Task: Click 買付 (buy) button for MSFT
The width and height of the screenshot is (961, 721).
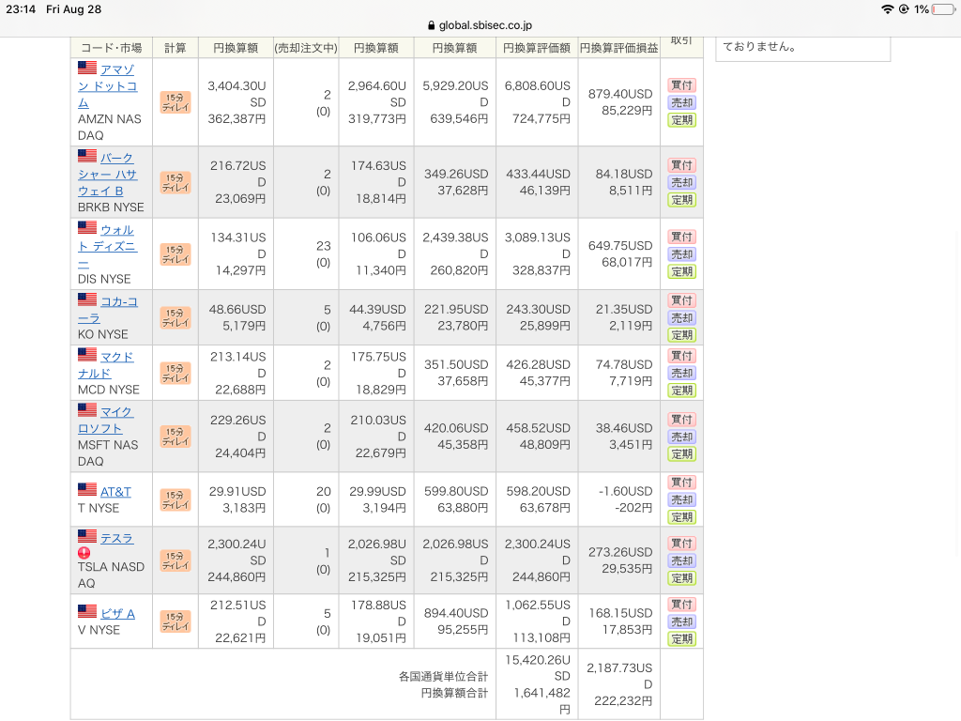Action: [681, 420]
